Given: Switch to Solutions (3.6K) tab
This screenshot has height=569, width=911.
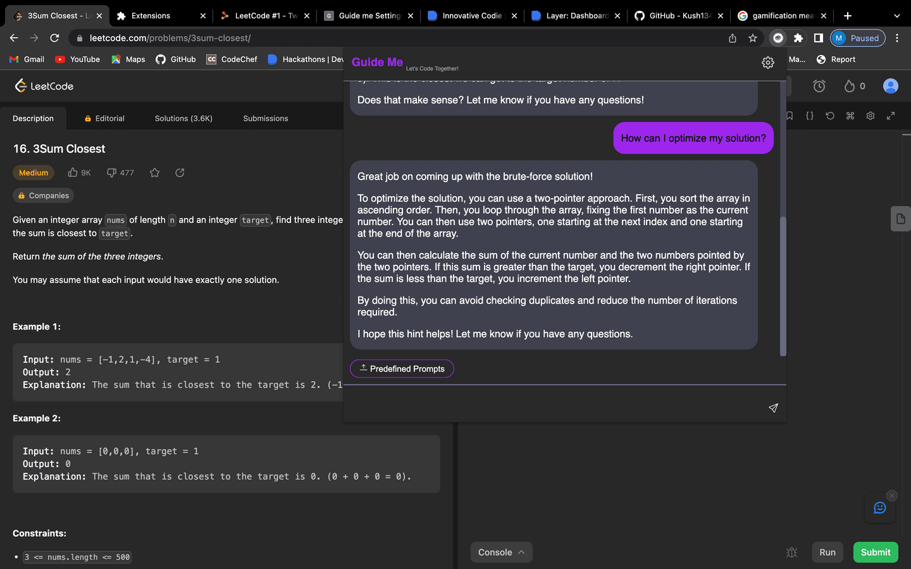Looking at the screenshot, I should pos(183,118).
